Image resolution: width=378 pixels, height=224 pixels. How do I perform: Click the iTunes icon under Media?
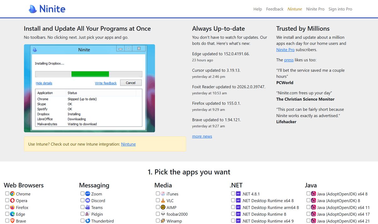point(163,194)
